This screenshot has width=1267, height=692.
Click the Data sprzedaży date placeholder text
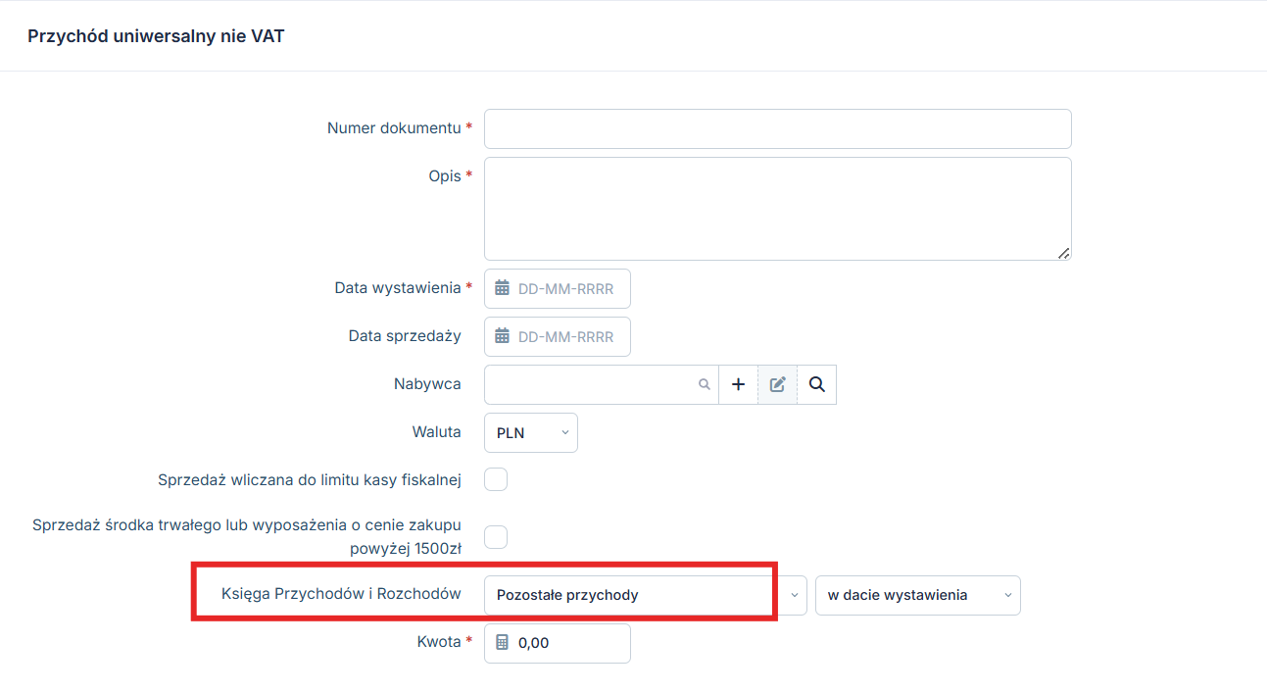(x=565, y=336)
